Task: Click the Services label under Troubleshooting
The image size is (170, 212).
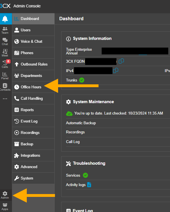Action: click(x=73, y=175)
